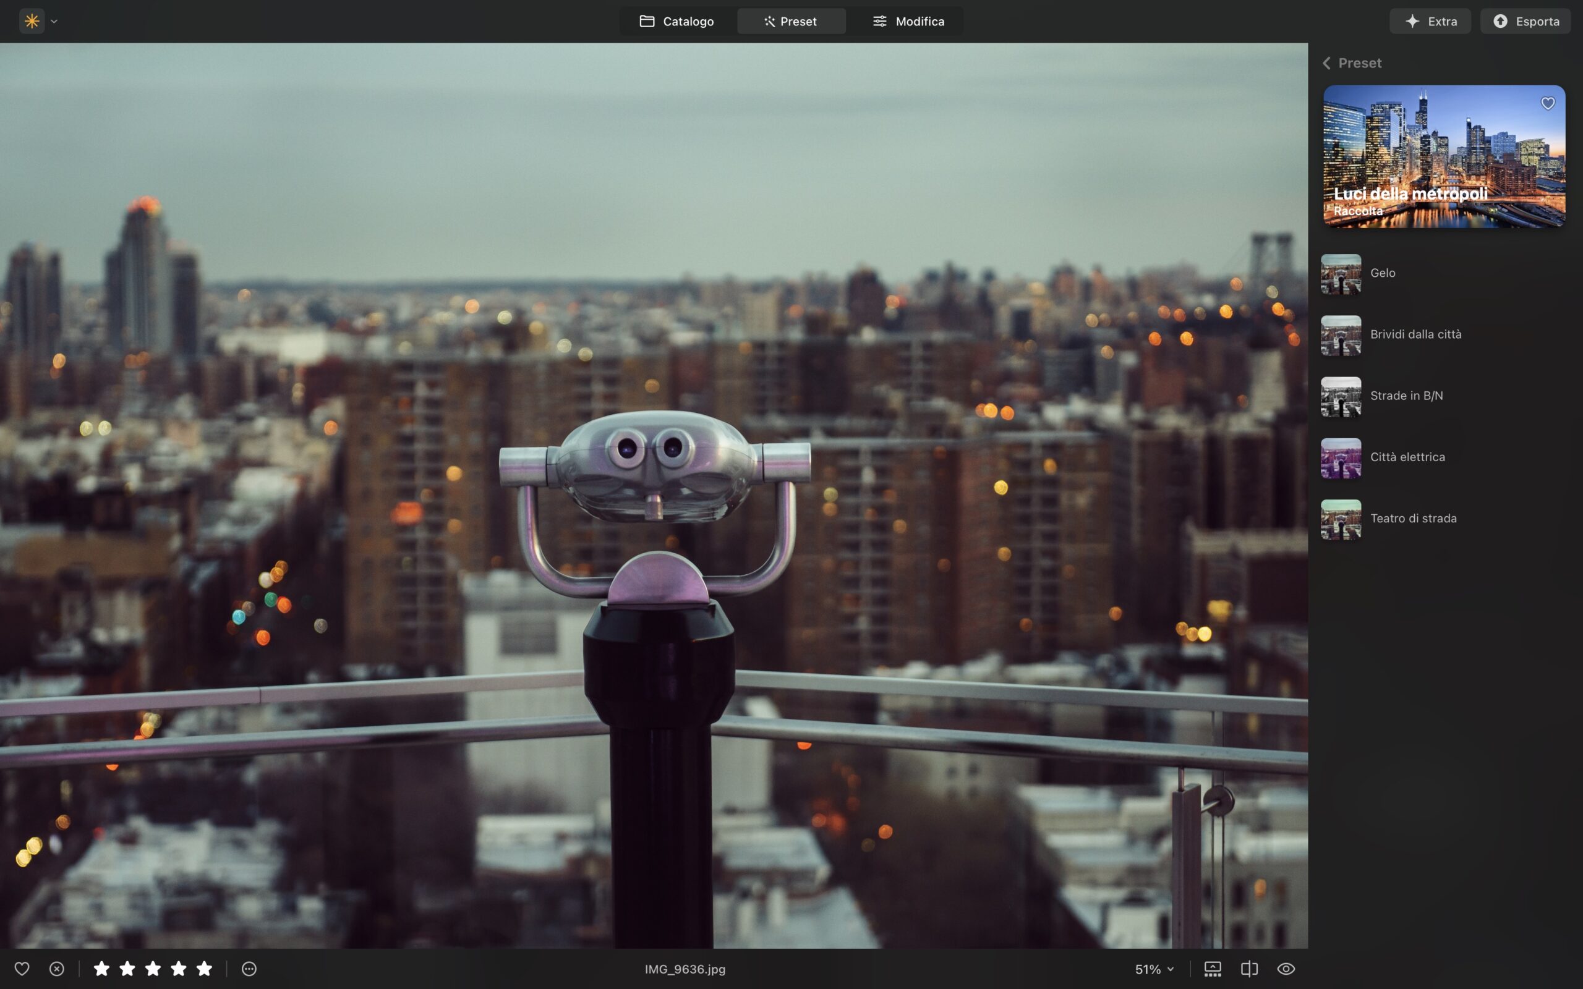Click the Città elettrica preset thumbnail

(1341, 458)
